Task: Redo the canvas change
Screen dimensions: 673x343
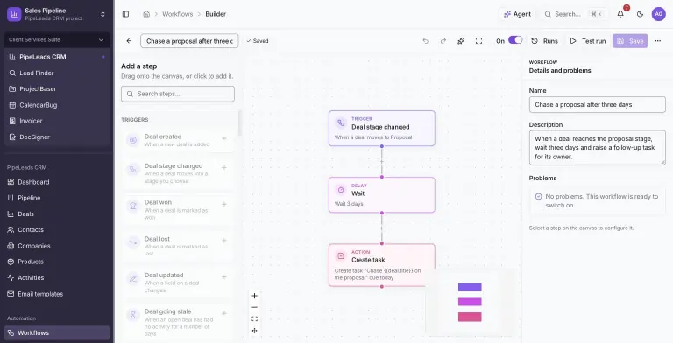Action: click(x=443, y=41)
